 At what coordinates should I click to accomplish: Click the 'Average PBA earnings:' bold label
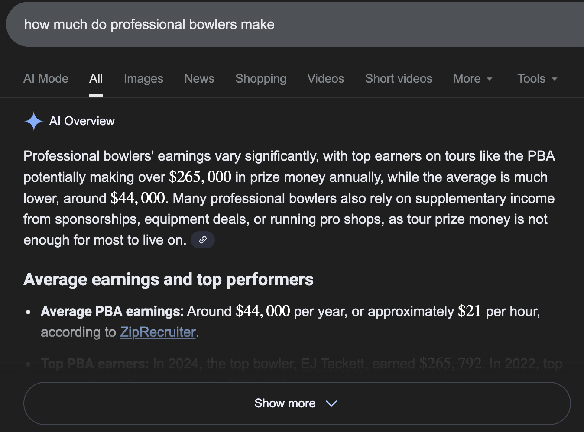click(x=112, y=311)
